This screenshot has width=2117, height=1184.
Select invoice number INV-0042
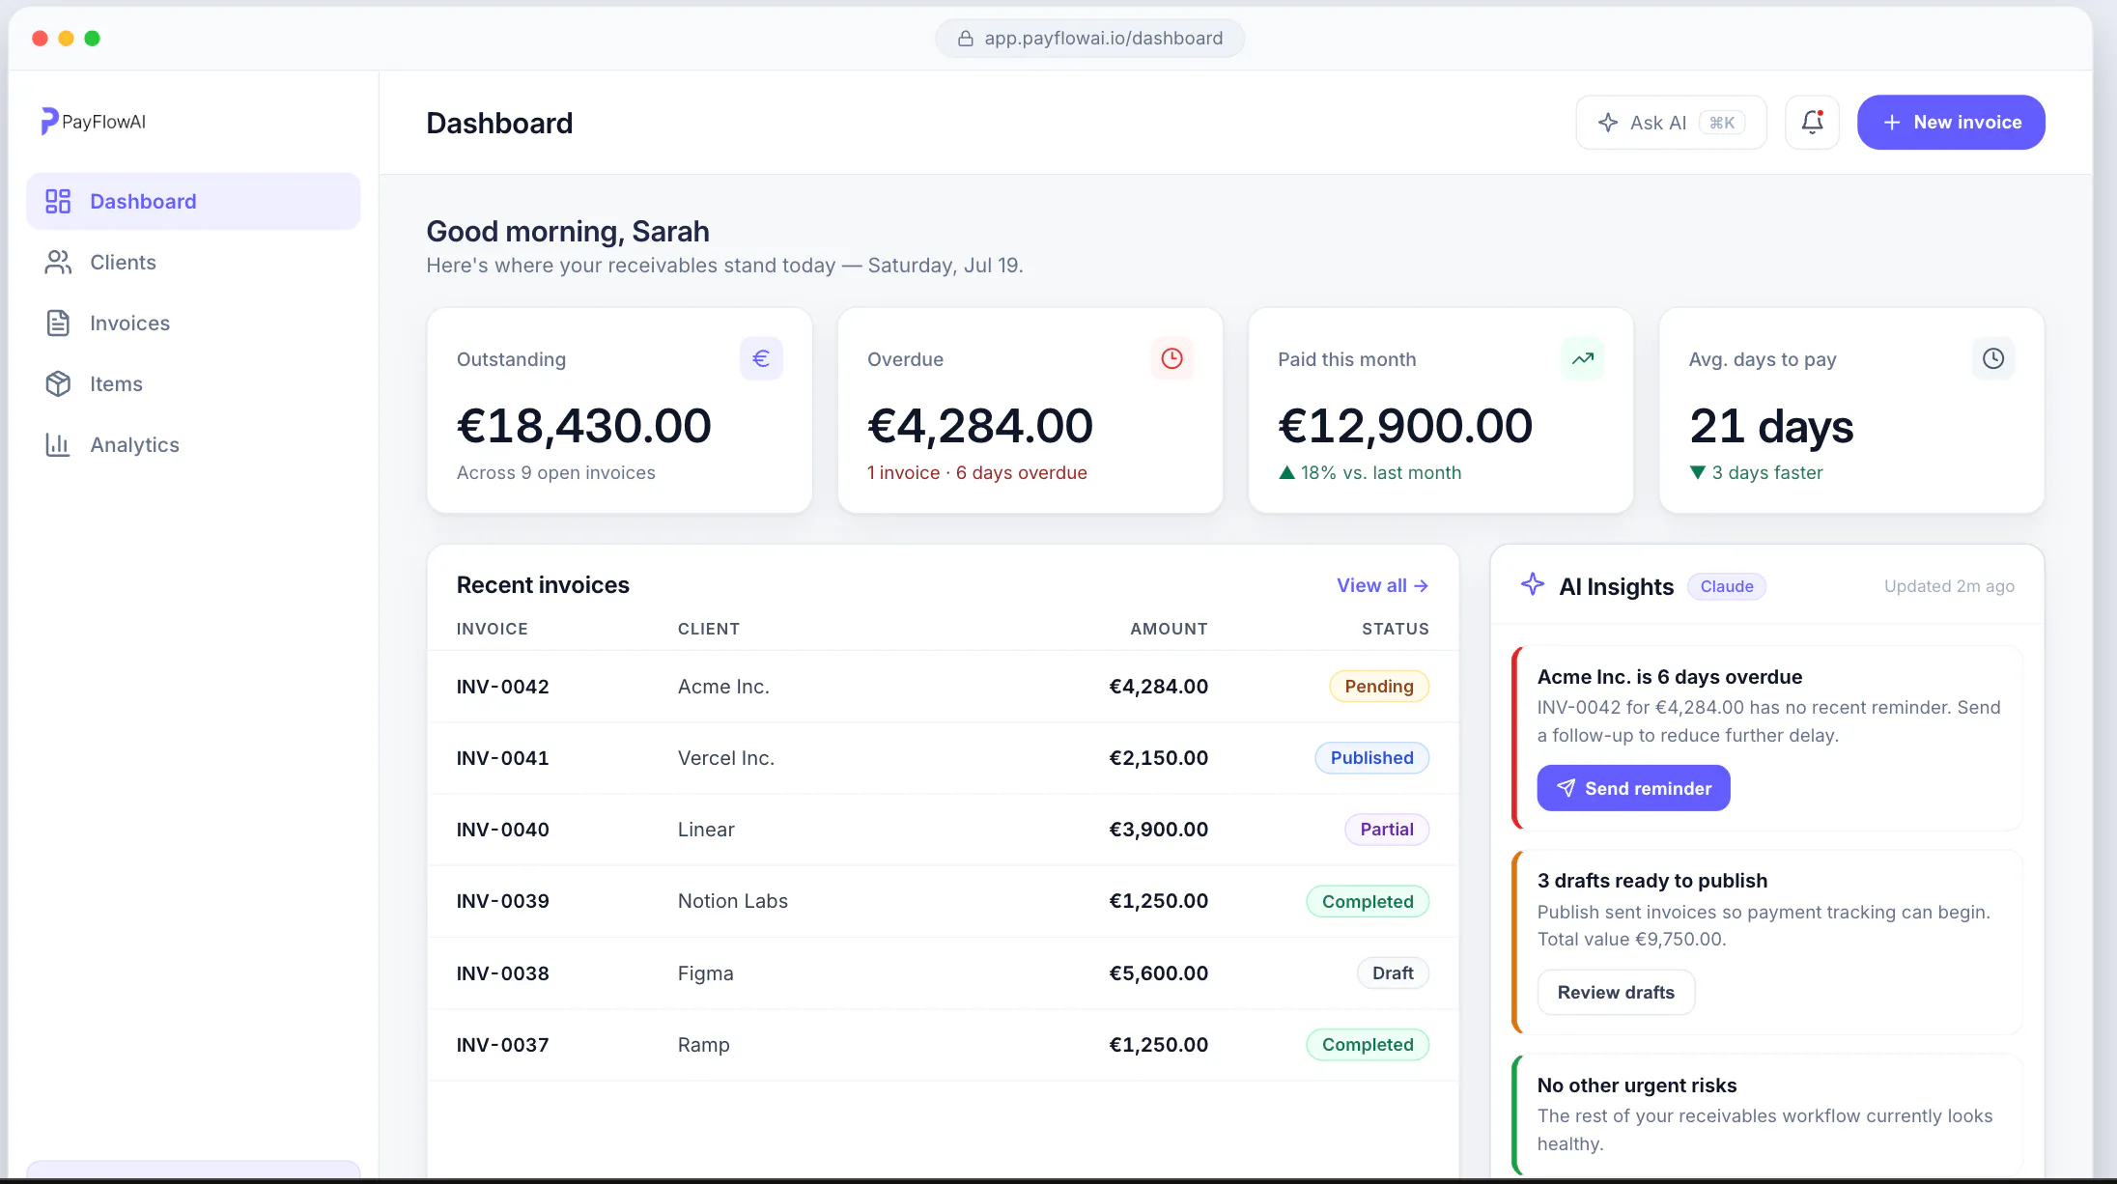coord(502,687)
